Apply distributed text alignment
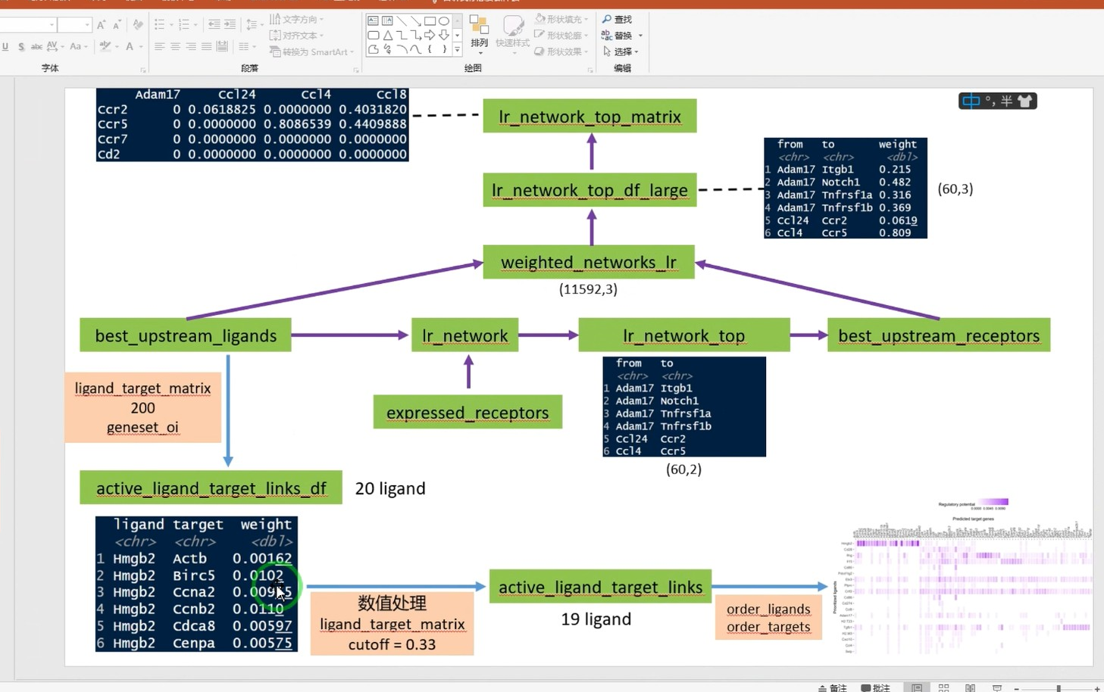Screen dimensions: 1104x692 coord(222,46)
